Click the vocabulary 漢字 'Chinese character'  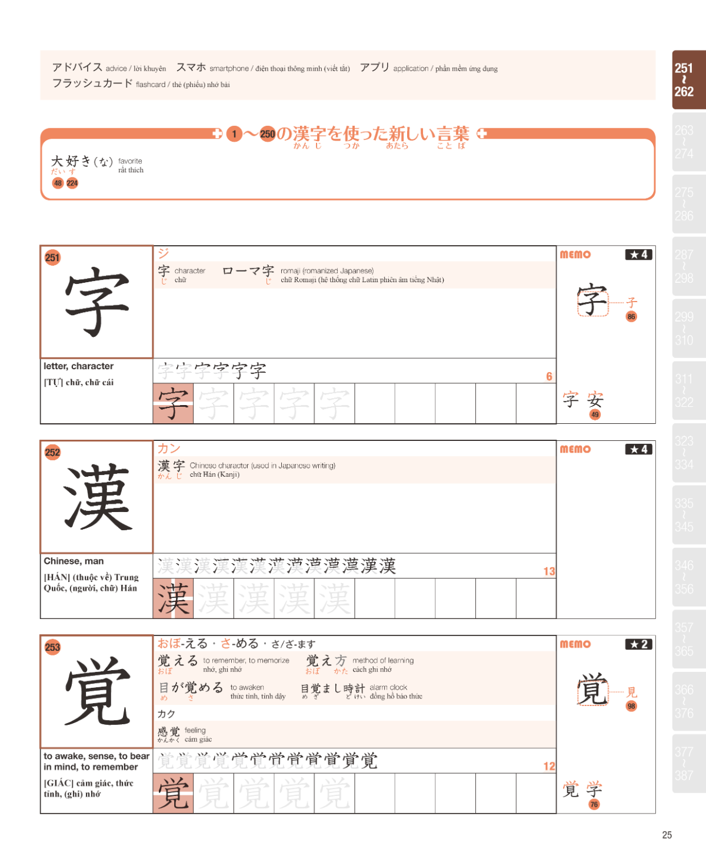tap(171, 466)
